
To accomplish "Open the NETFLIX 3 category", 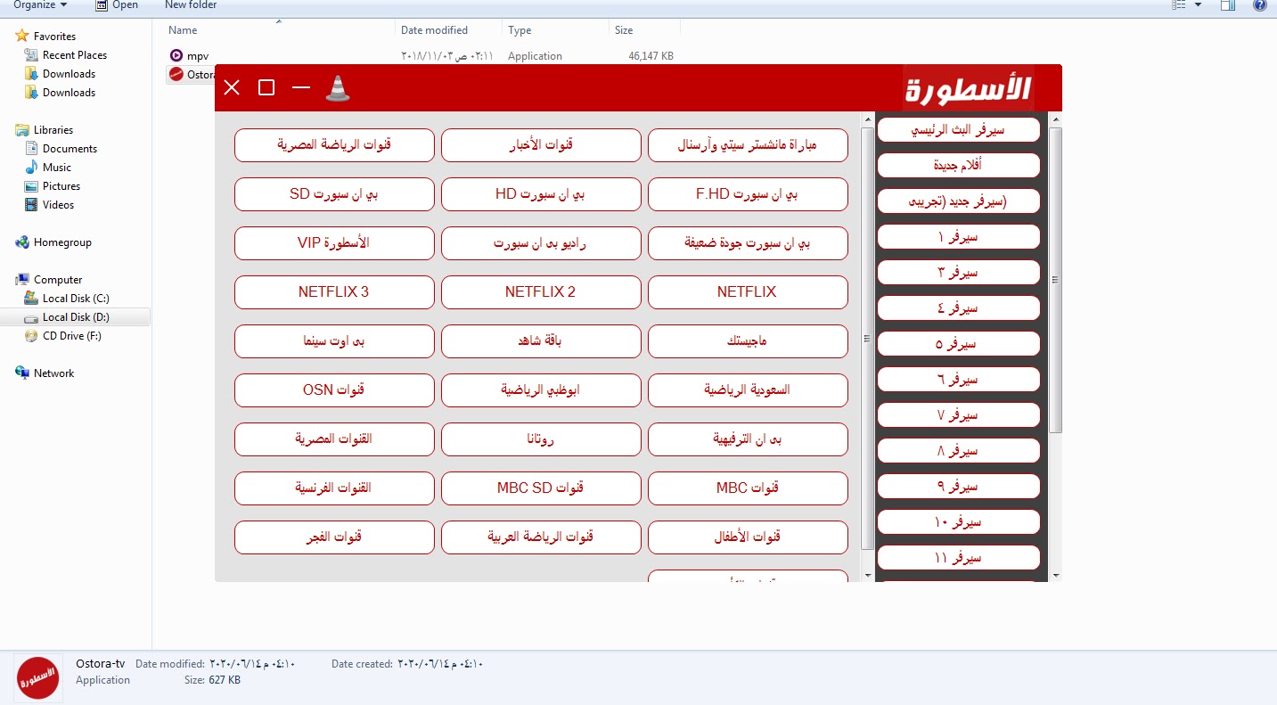I will (334, 292).
